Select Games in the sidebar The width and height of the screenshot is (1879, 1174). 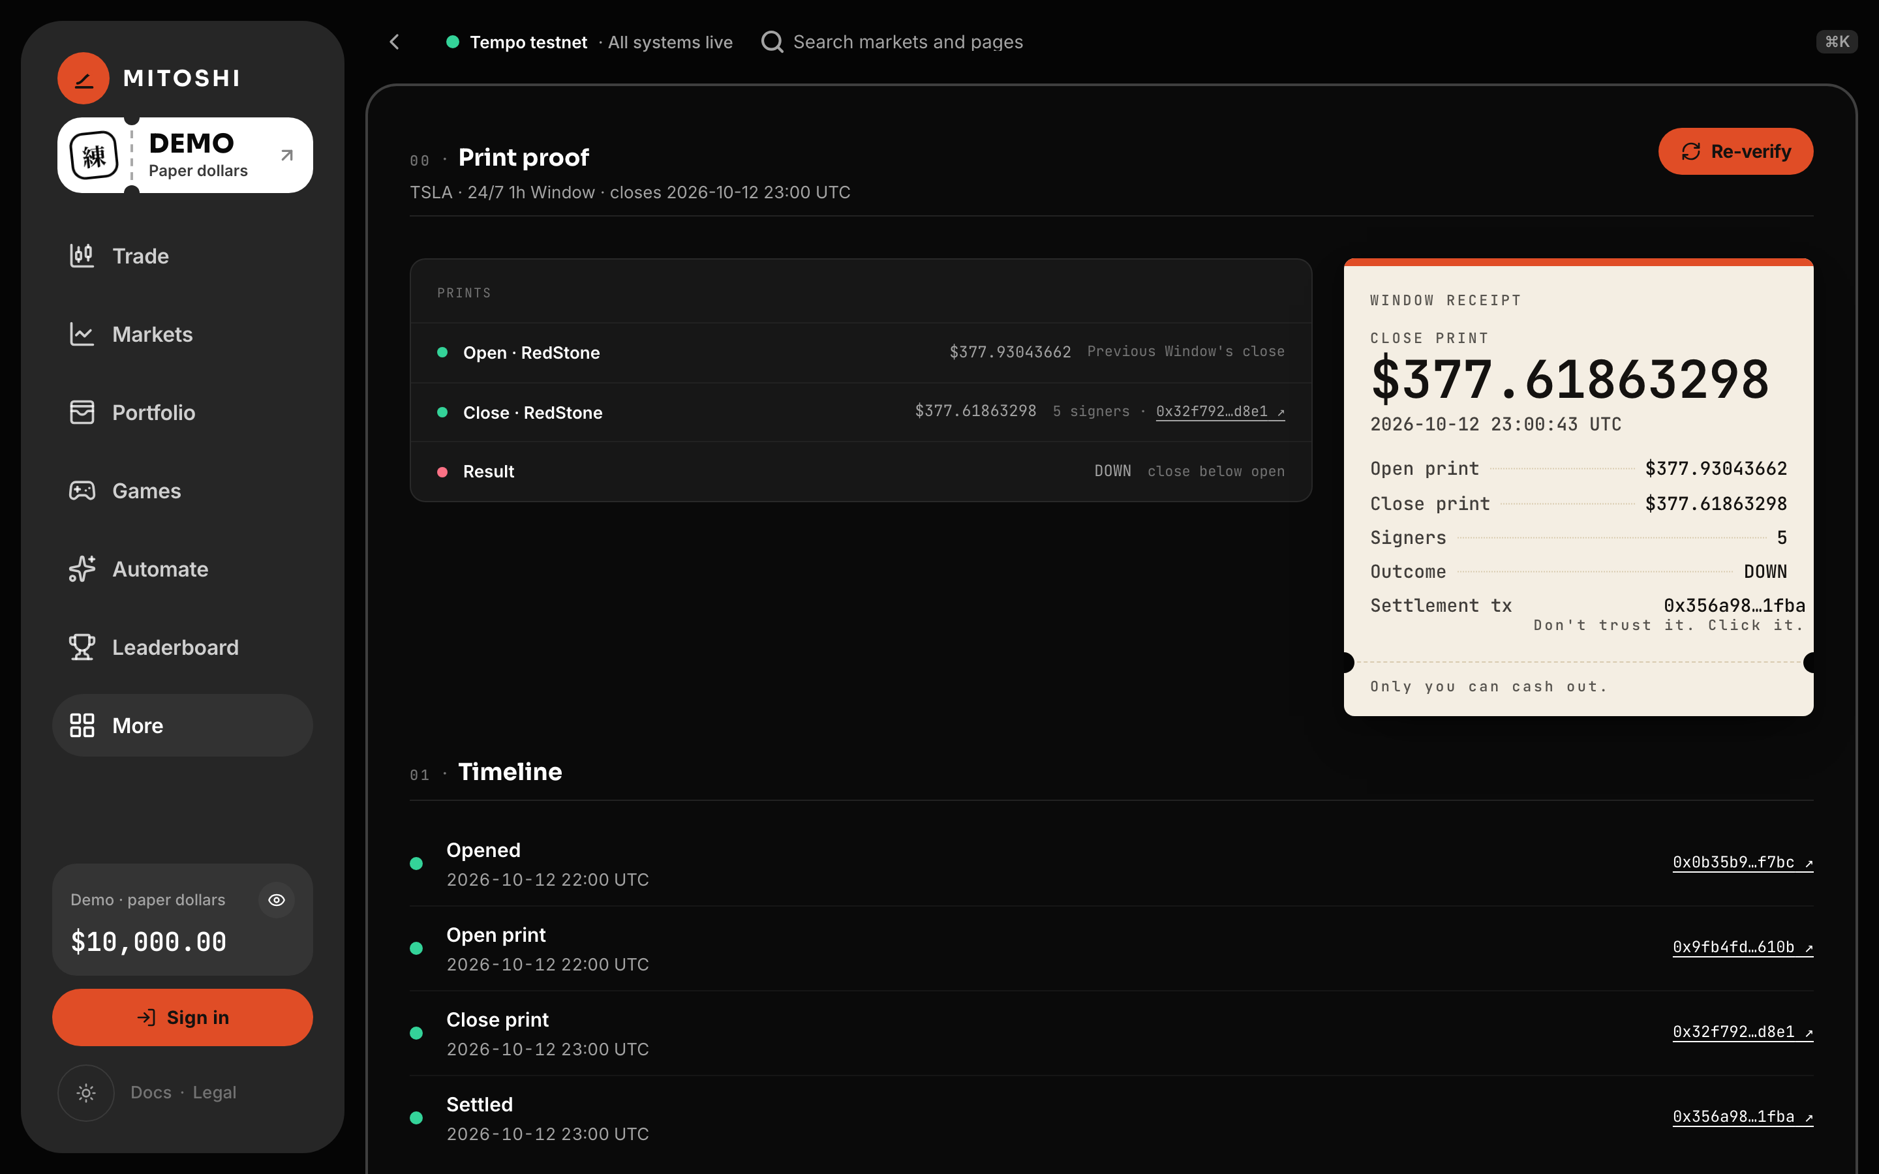coord(183,490)
